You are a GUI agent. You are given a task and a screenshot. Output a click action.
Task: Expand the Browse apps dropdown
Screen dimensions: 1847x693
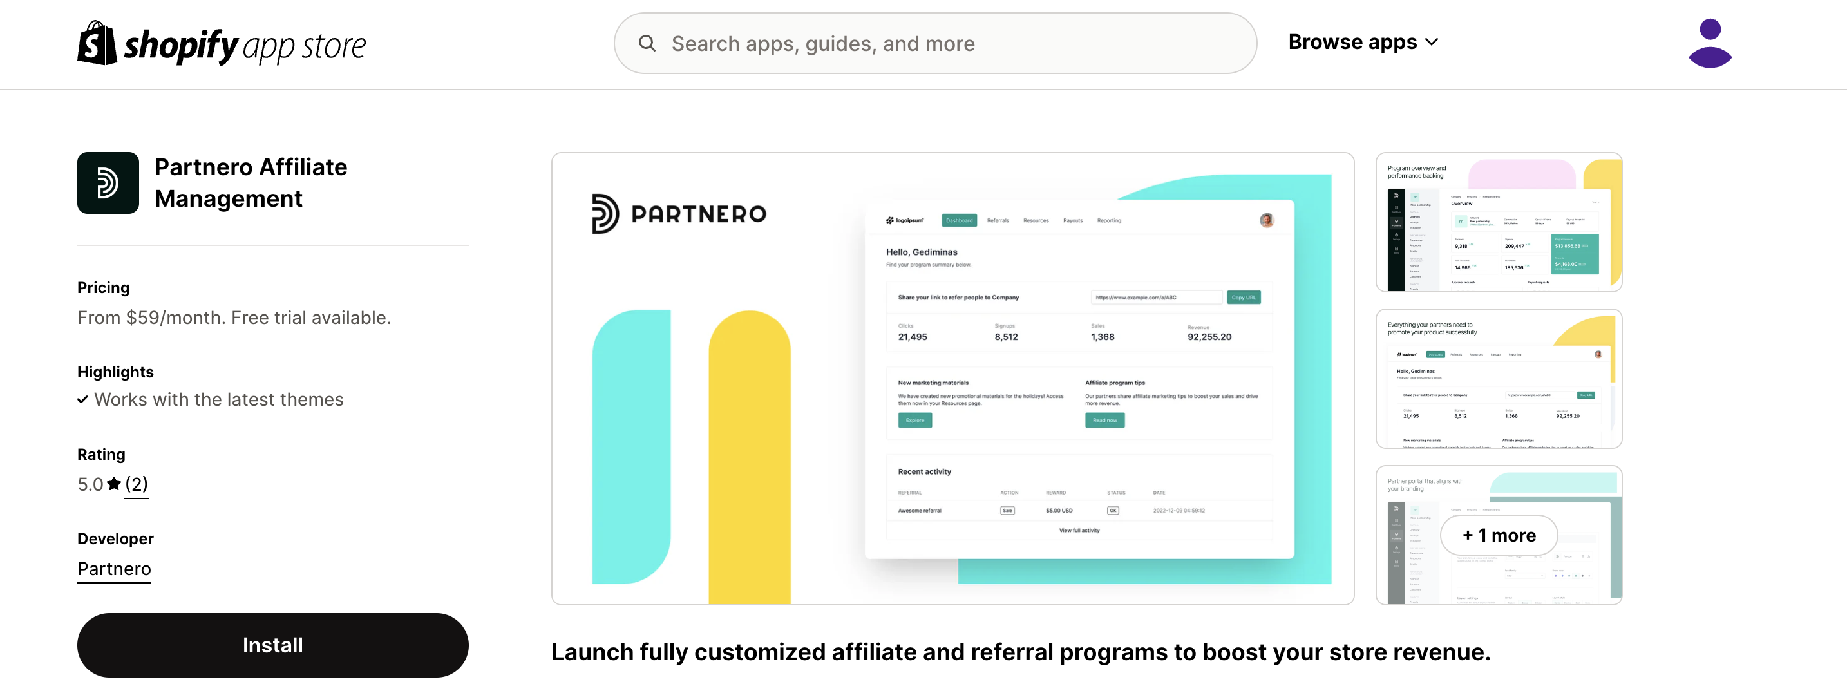tap(1363, 43)
